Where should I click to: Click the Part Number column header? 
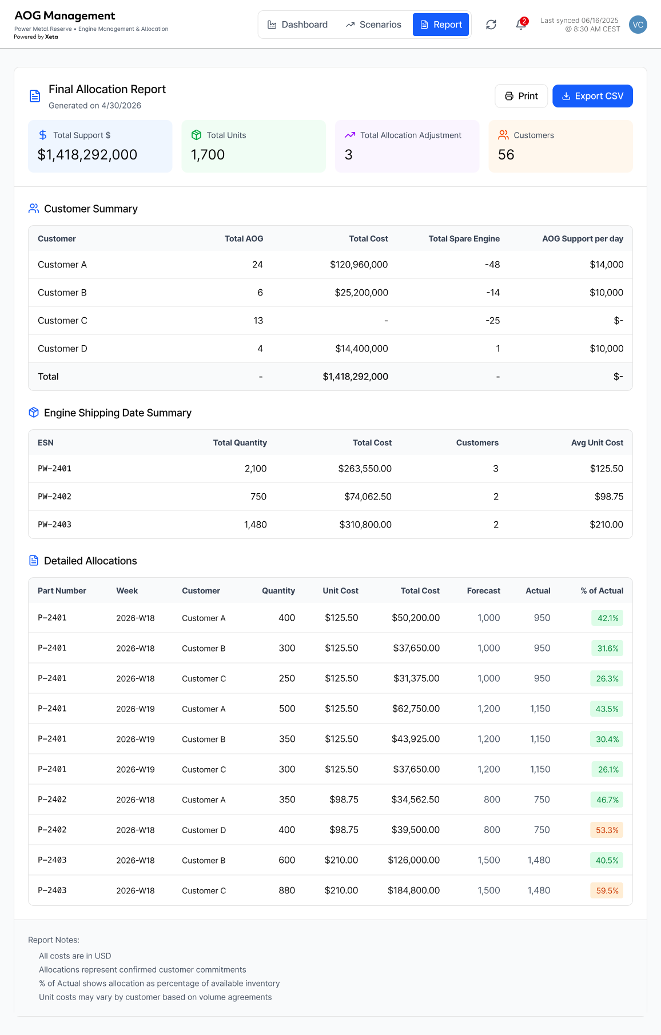point(62,591)
